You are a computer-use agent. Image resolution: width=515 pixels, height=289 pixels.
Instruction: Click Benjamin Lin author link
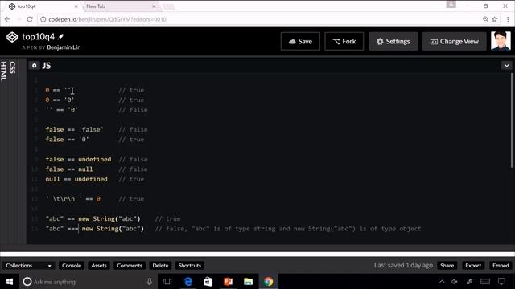click(x=64, y=47)
